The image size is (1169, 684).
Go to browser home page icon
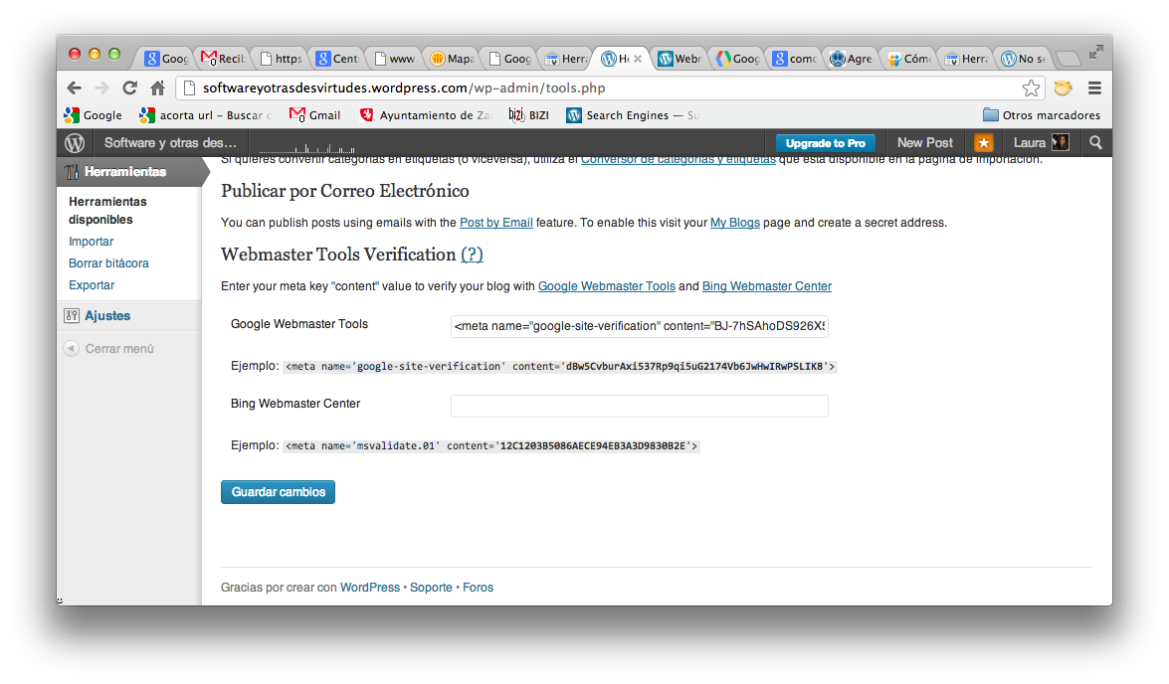[x=157, y=87]
